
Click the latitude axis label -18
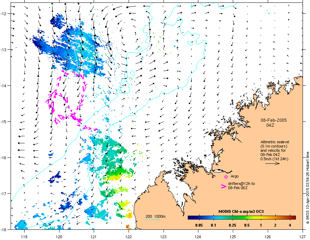pyautogui.click(x=4, y=229)
